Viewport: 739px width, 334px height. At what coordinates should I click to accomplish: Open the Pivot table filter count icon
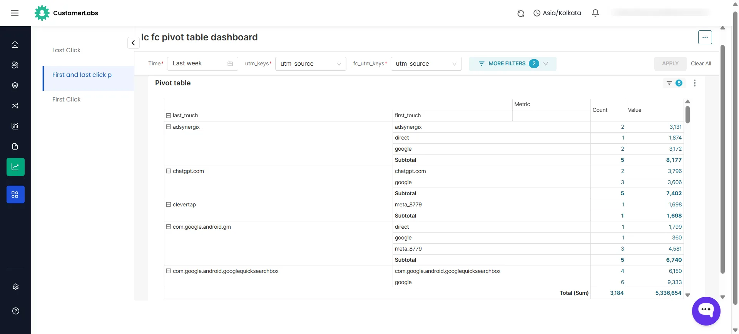point(674,83)
